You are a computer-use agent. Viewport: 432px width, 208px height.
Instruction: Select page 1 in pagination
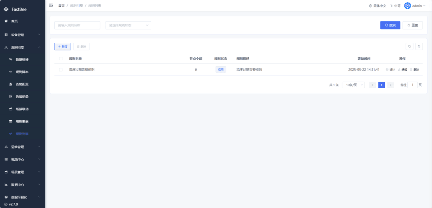coord(382,85)
